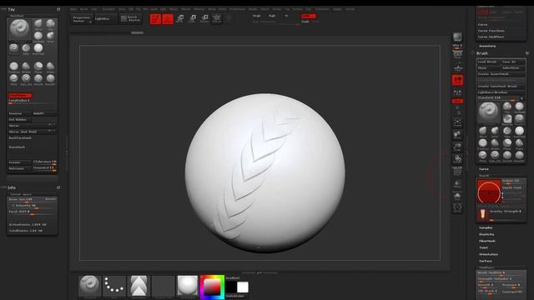This screenshot has width=534, height=300.
Task: Click the large red right-shelf button
Action: [457, 80]
